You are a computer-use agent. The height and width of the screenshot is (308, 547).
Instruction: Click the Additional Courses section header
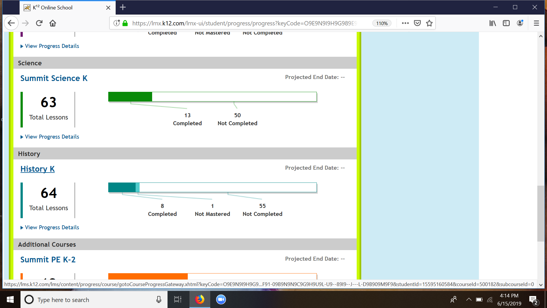[185, 244]
